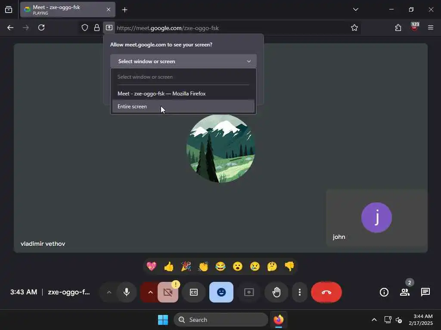Image resolution: width=441 pixels, height=330 pixels.
Task: Reload the current page
Action: click(41, 28)
